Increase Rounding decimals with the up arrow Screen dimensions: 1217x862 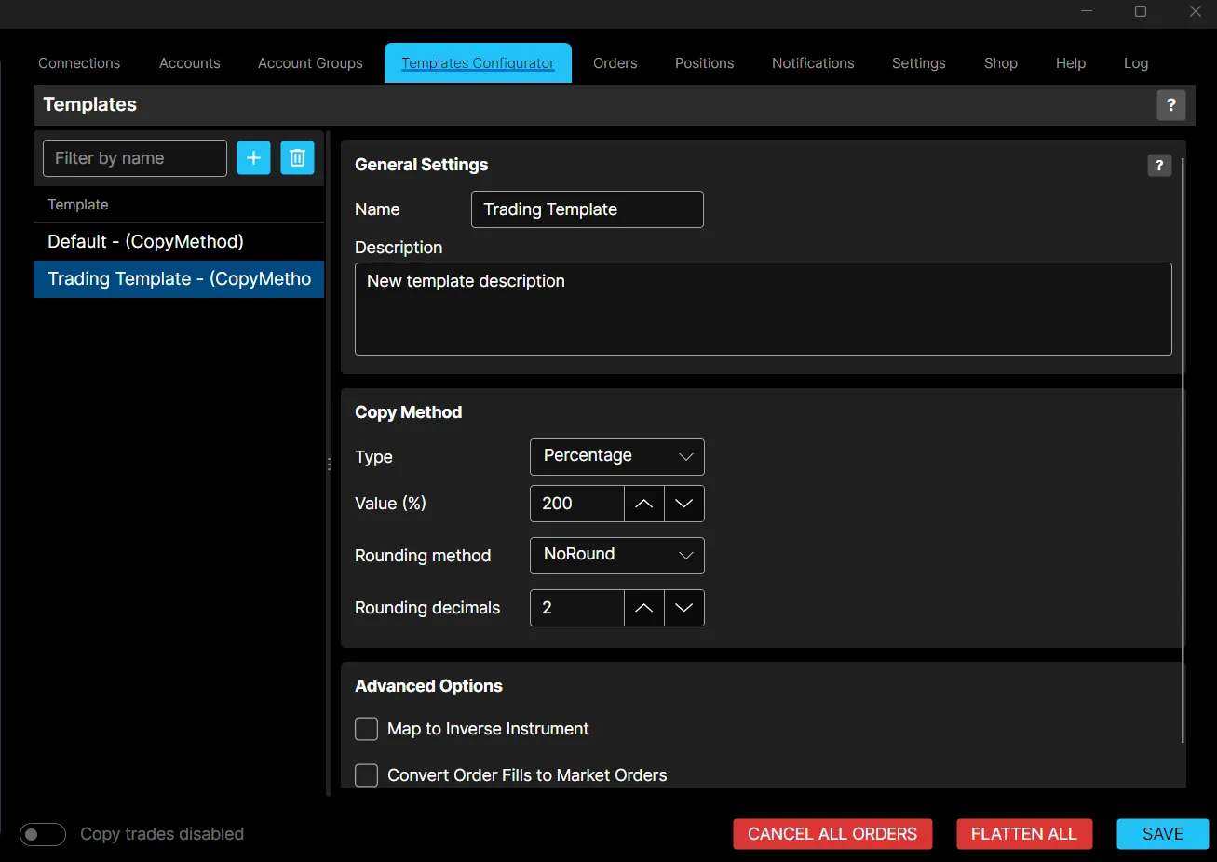(643, 608)
